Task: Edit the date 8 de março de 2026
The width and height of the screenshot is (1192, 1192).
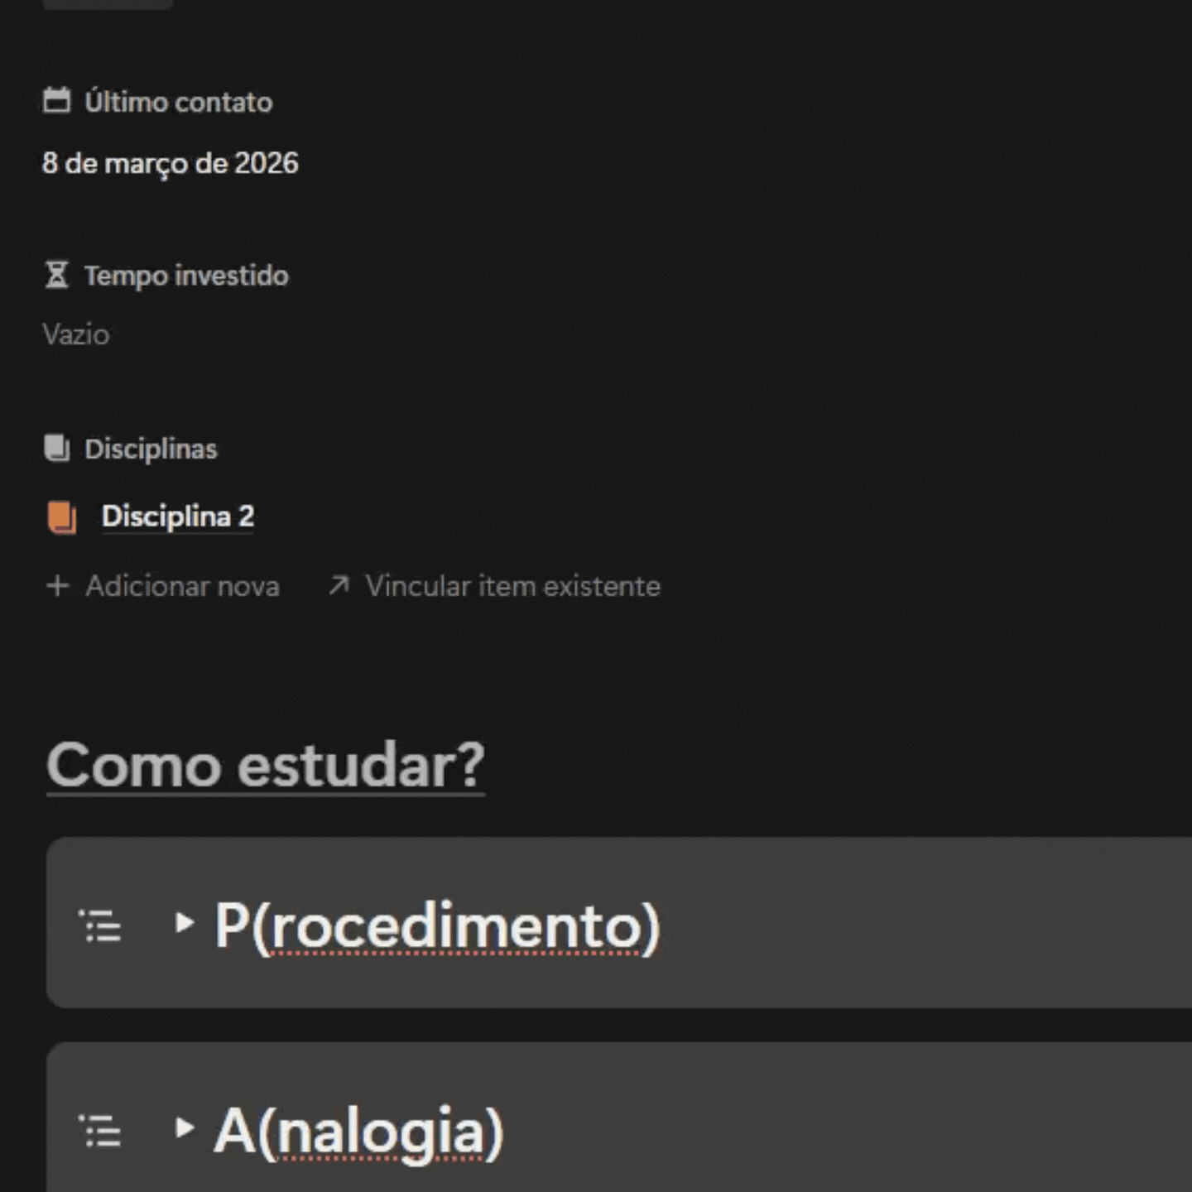Action: (x=170, y=163)
